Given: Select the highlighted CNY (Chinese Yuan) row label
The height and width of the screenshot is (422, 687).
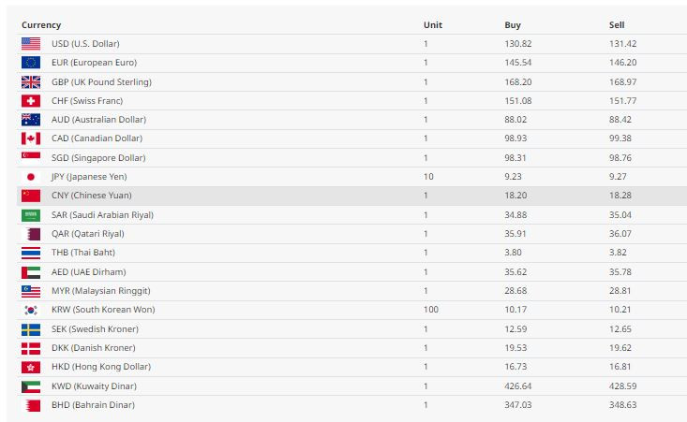Looking at the screenshot, I should 92,196.
